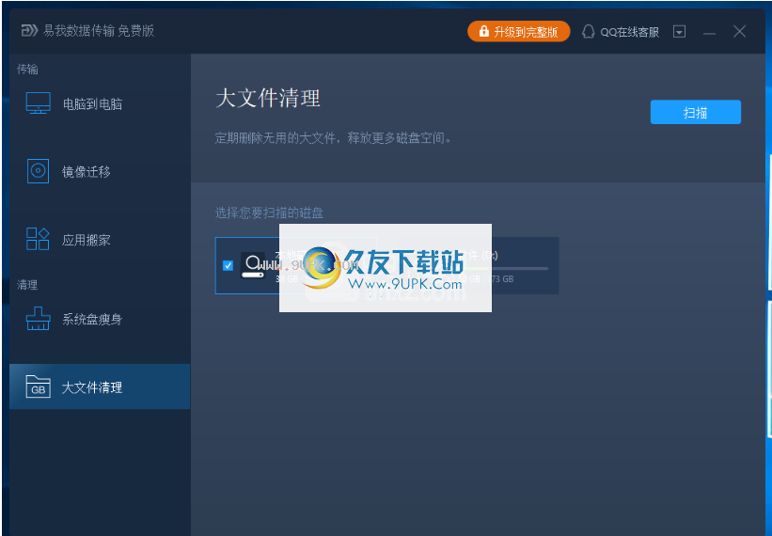
Task: Click the app migration grid icon
Action: [38, 239]
